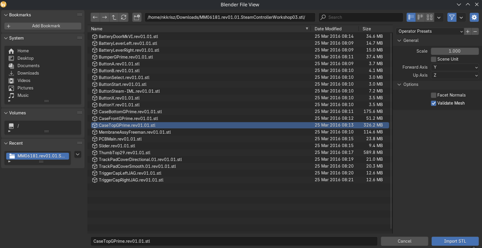Select TriggerCapRightJAG.rev01.01.stl file

[240, 180]
